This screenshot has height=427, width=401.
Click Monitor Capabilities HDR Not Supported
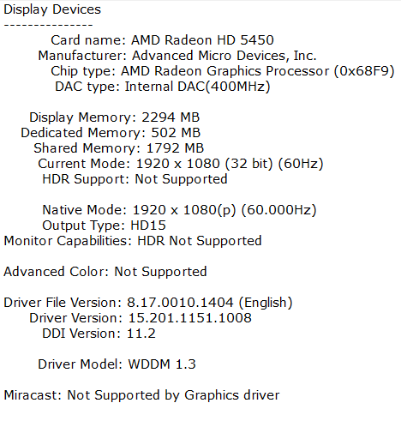point(133,241)
